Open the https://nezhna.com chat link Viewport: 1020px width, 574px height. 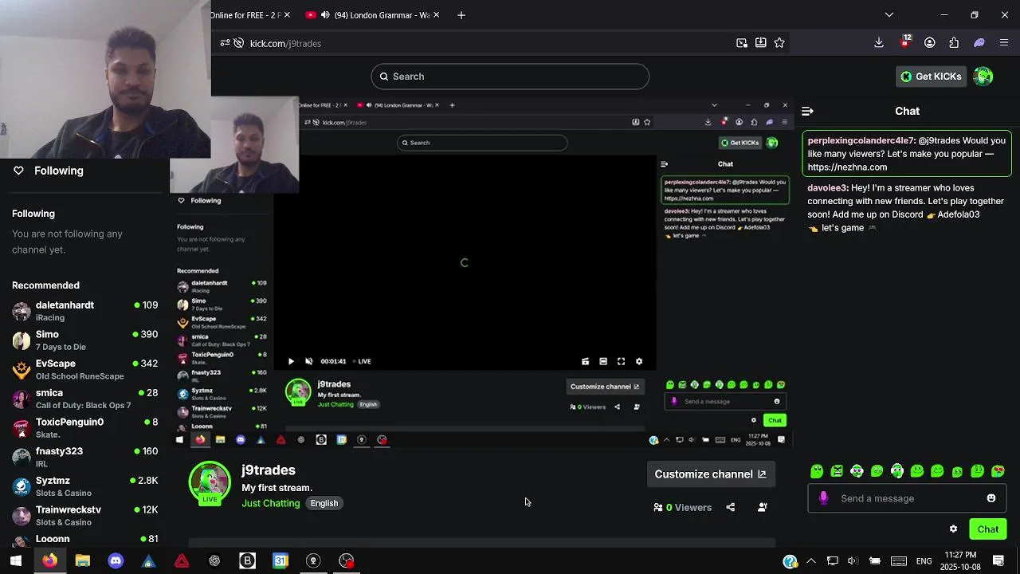[x=847, y=167]
